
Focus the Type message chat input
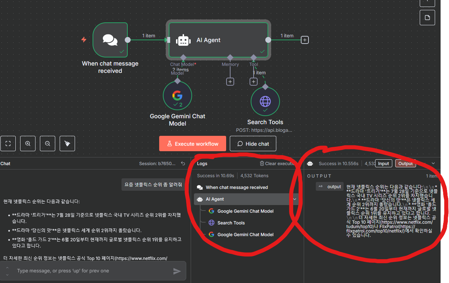[93, 271]
